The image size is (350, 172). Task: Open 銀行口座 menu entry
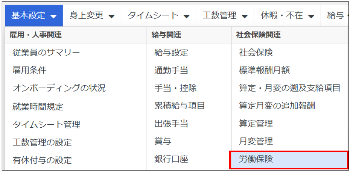coord(171,159)
